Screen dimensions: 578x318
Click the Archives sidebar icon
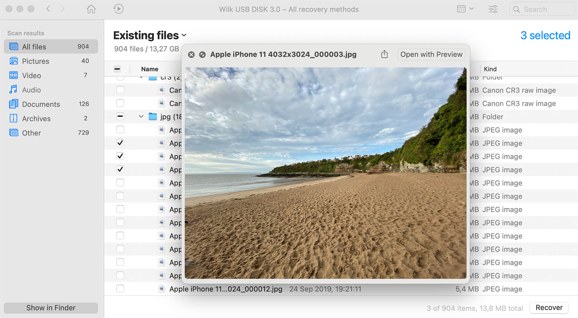[x=14, y=118]
